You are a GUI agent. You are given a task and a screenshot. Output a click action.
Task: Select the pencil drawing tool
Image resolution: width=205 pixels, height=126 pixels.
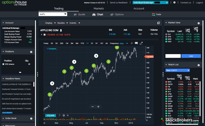point(141,43)
